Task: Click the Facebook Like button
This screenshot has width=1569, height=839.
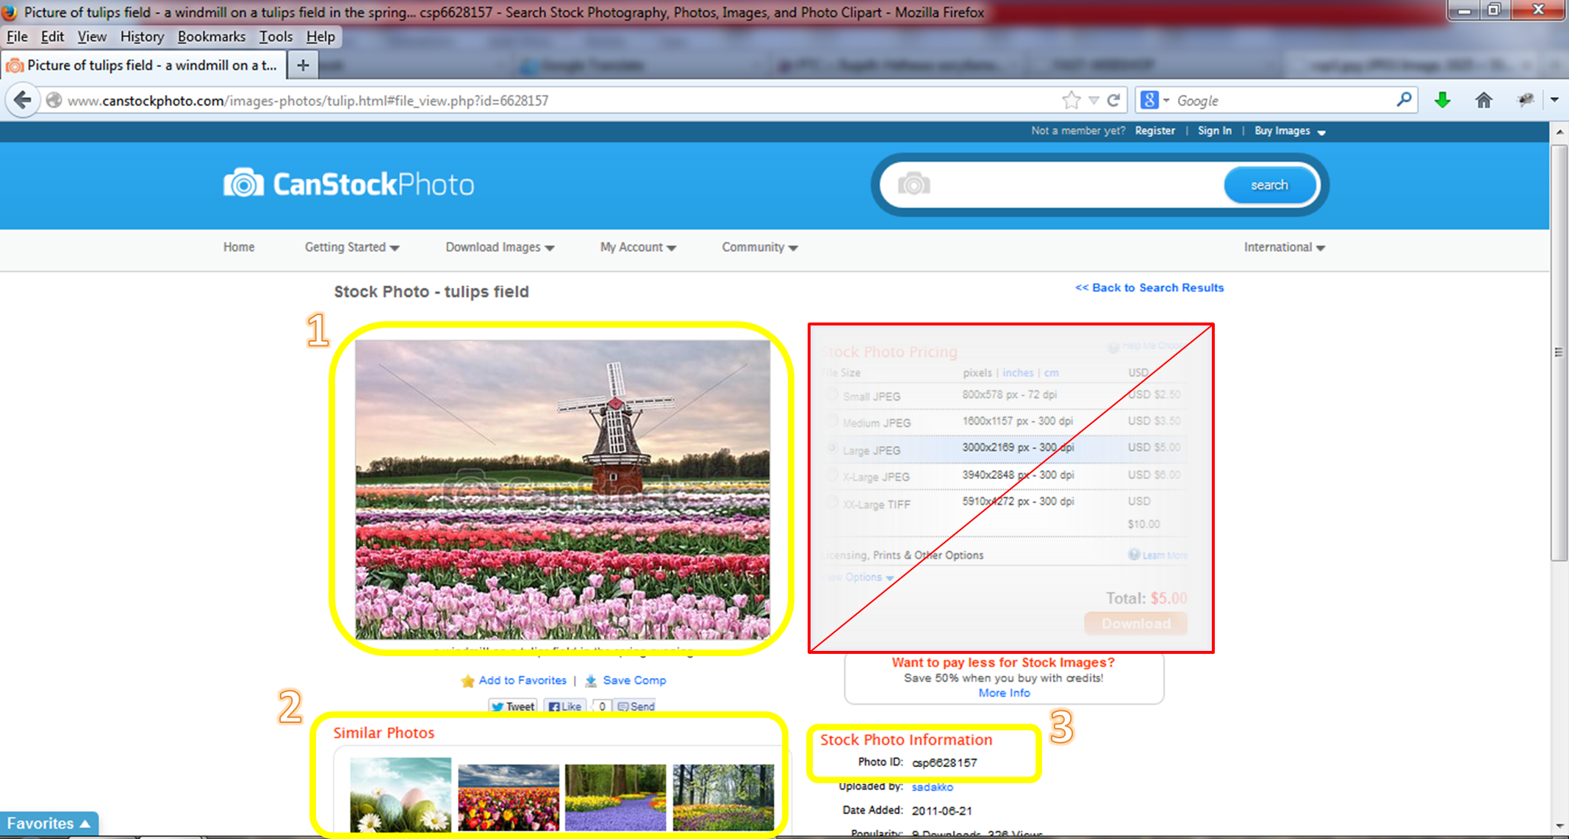Action: [x=565, y=706]
